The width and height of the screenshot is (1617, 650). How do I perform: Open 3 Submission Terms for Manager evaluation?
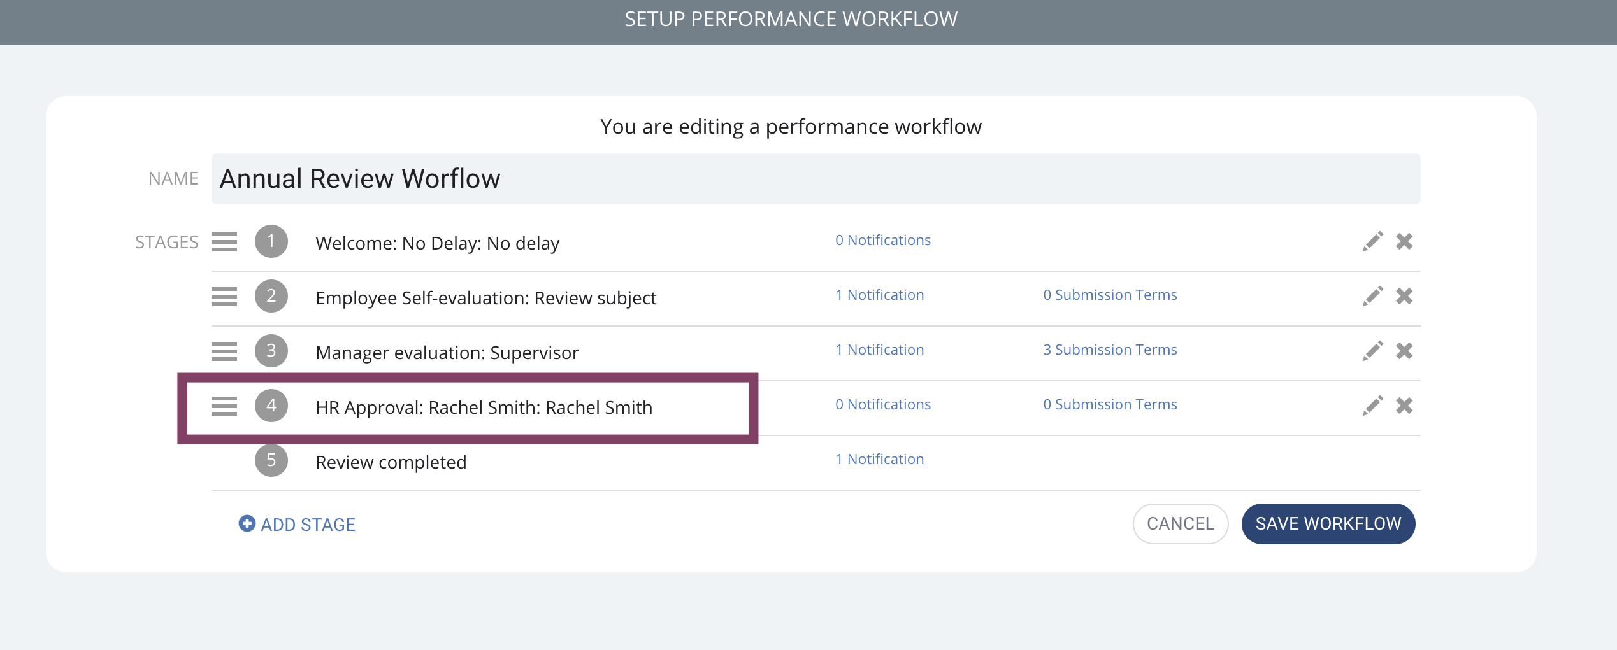(1110, 350)
